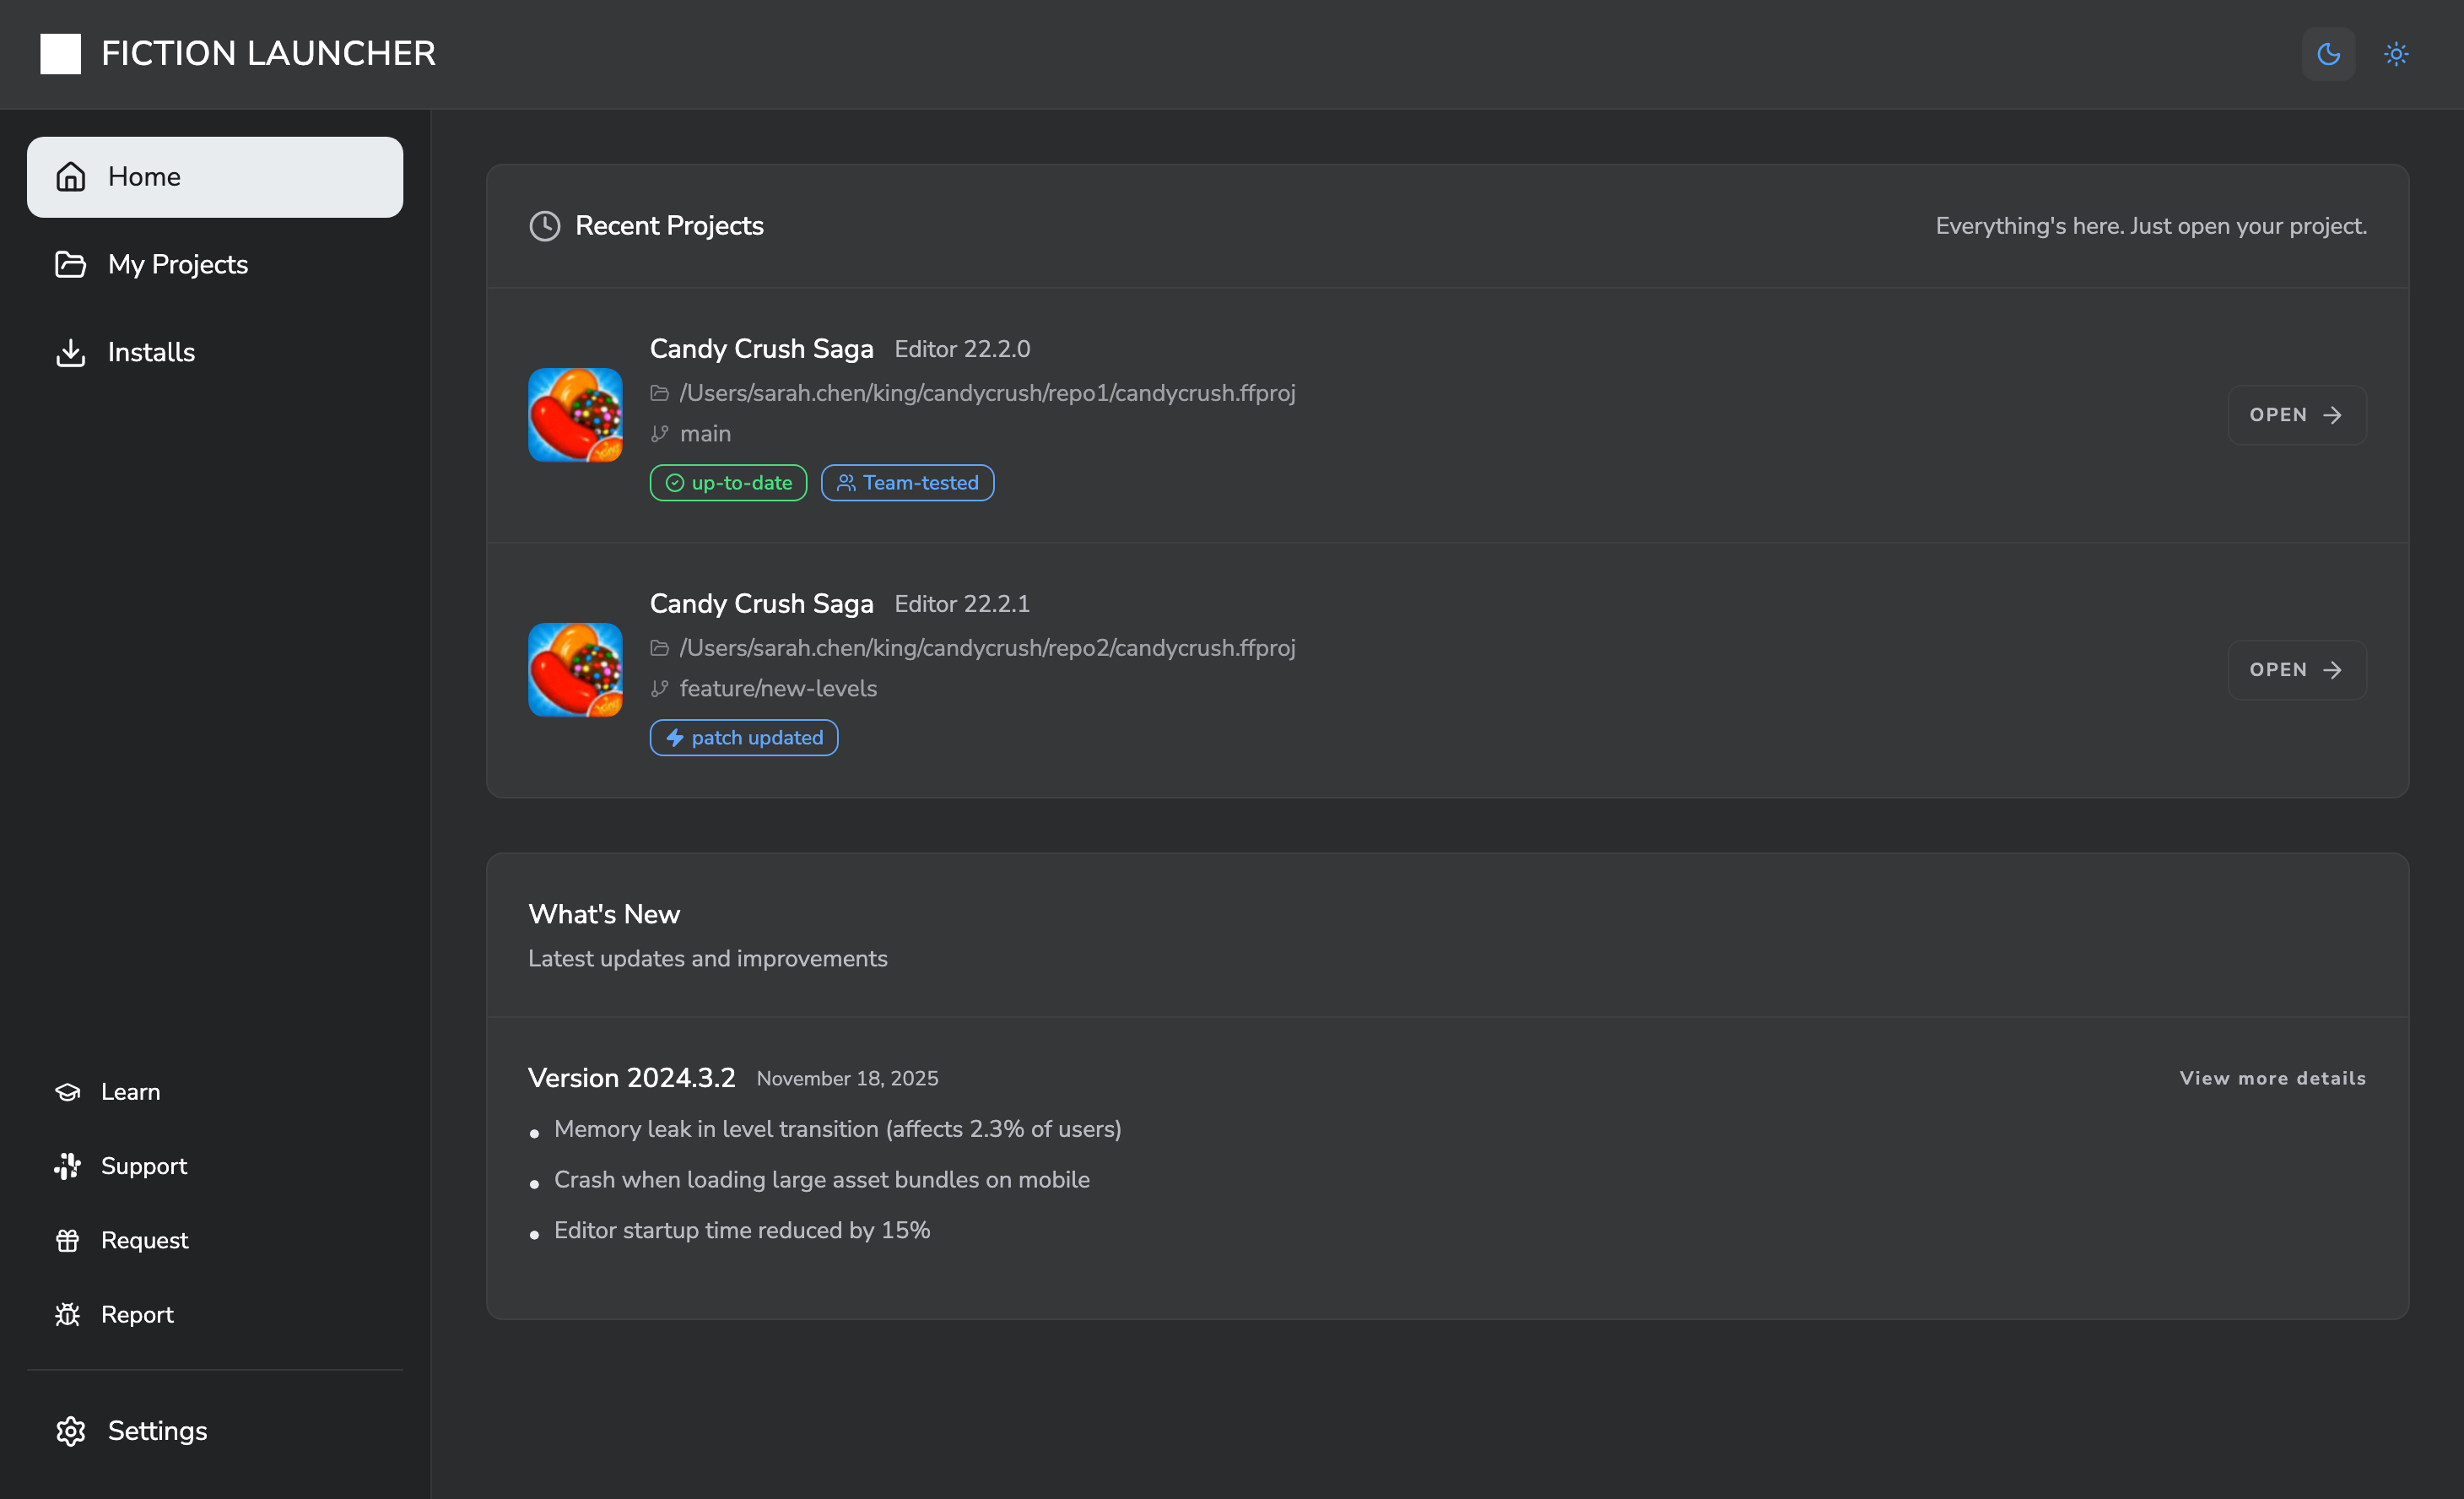The image size is (2464, 1499).
Task: Click the November 18, 2025 date
Action: 847,1079
